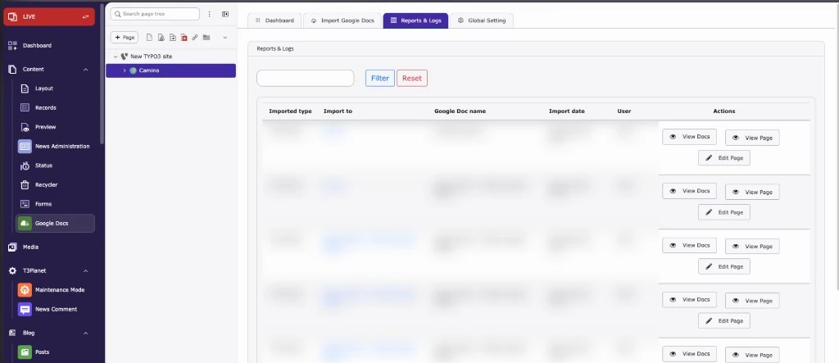Viewport: 839px width, 363px height.
Task: Click View Page in third row
Action: tap(752, 247)
